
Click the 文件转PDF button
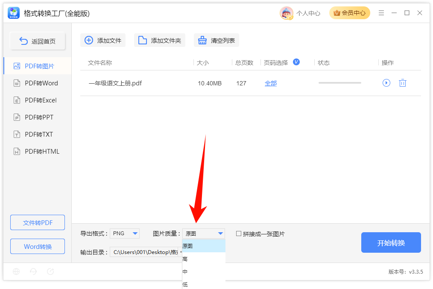38,222
